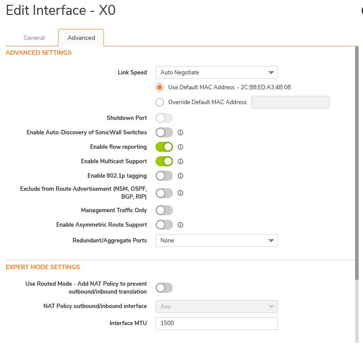Disable the Enable flow reporting switch
This screenshot has width=363, height=347.
164,147
